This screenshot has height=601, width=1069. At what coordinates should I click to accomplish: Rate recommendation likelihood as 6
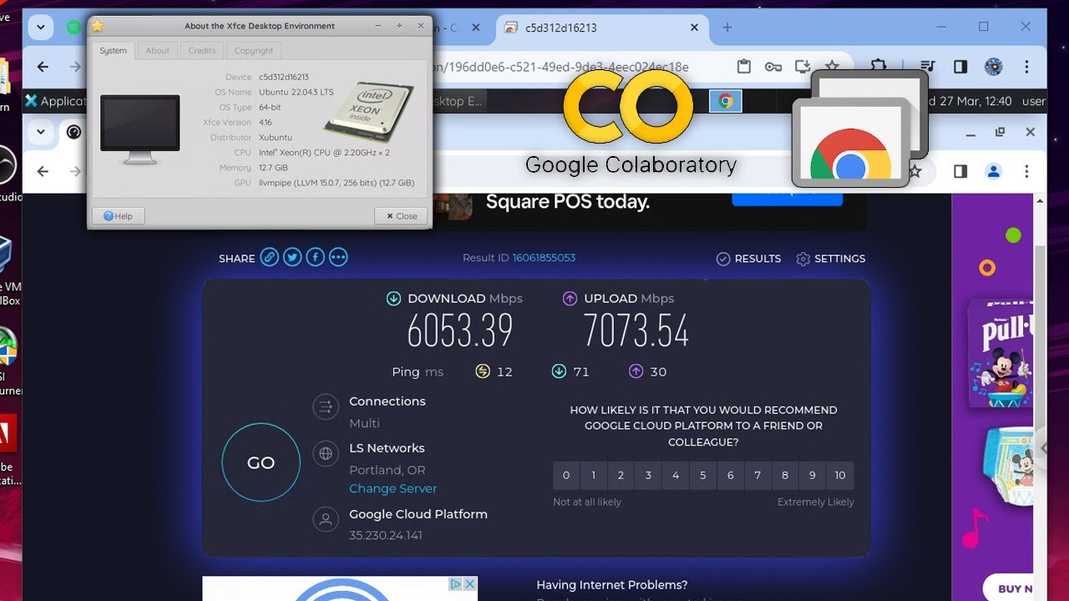pos(731,475)
